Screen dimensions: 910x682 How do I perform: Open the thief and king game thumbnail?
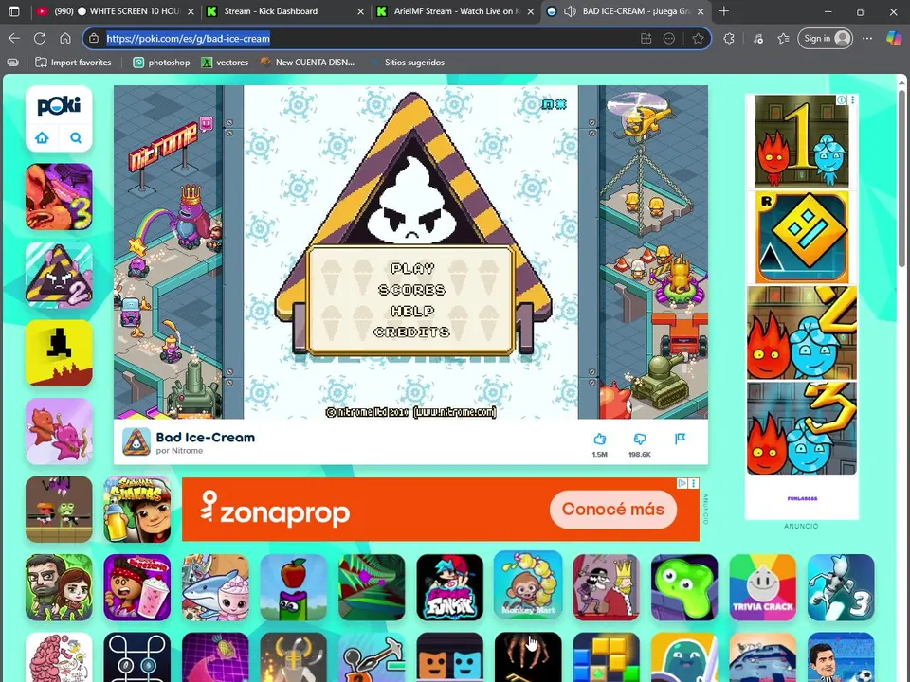[x=607, y=587]
